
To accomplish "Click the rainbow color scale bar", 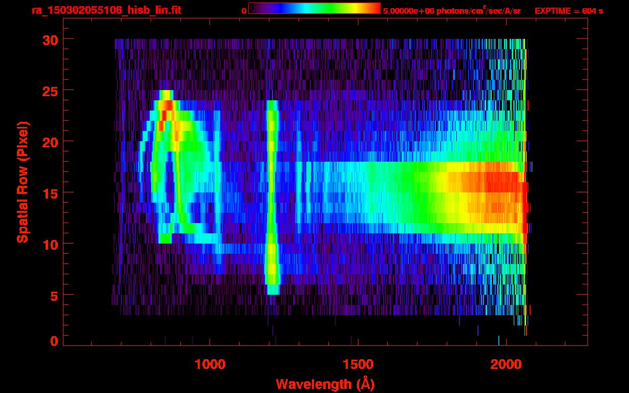I will pyautogui.click(x=314, y=8).
